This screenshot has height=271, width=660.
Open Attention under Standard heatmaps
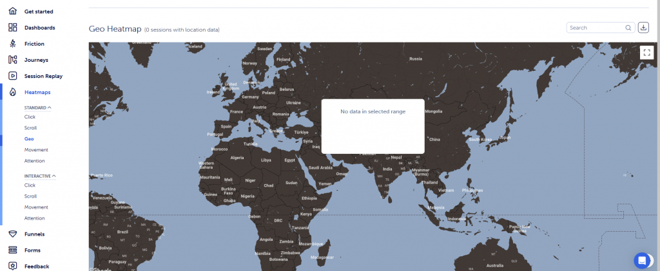point(35,160)
